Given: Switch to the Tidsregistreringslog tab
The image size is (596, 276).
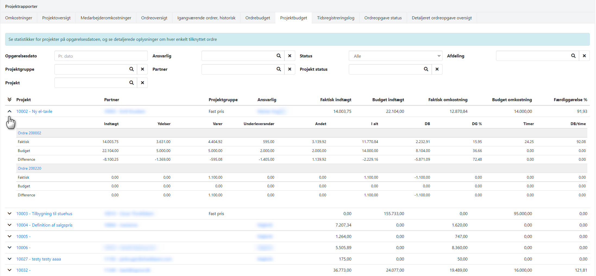Looking at the screenshot, I should (336, 18).
